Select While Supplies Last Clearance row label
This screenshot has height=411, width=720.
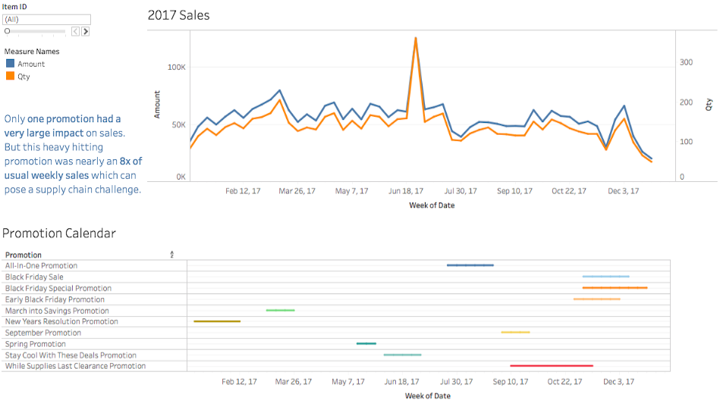click(x=75, y=366)
